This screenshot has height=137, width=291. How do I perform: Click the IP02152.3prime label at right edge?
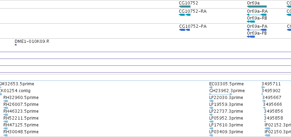click(x=278, y=125)
